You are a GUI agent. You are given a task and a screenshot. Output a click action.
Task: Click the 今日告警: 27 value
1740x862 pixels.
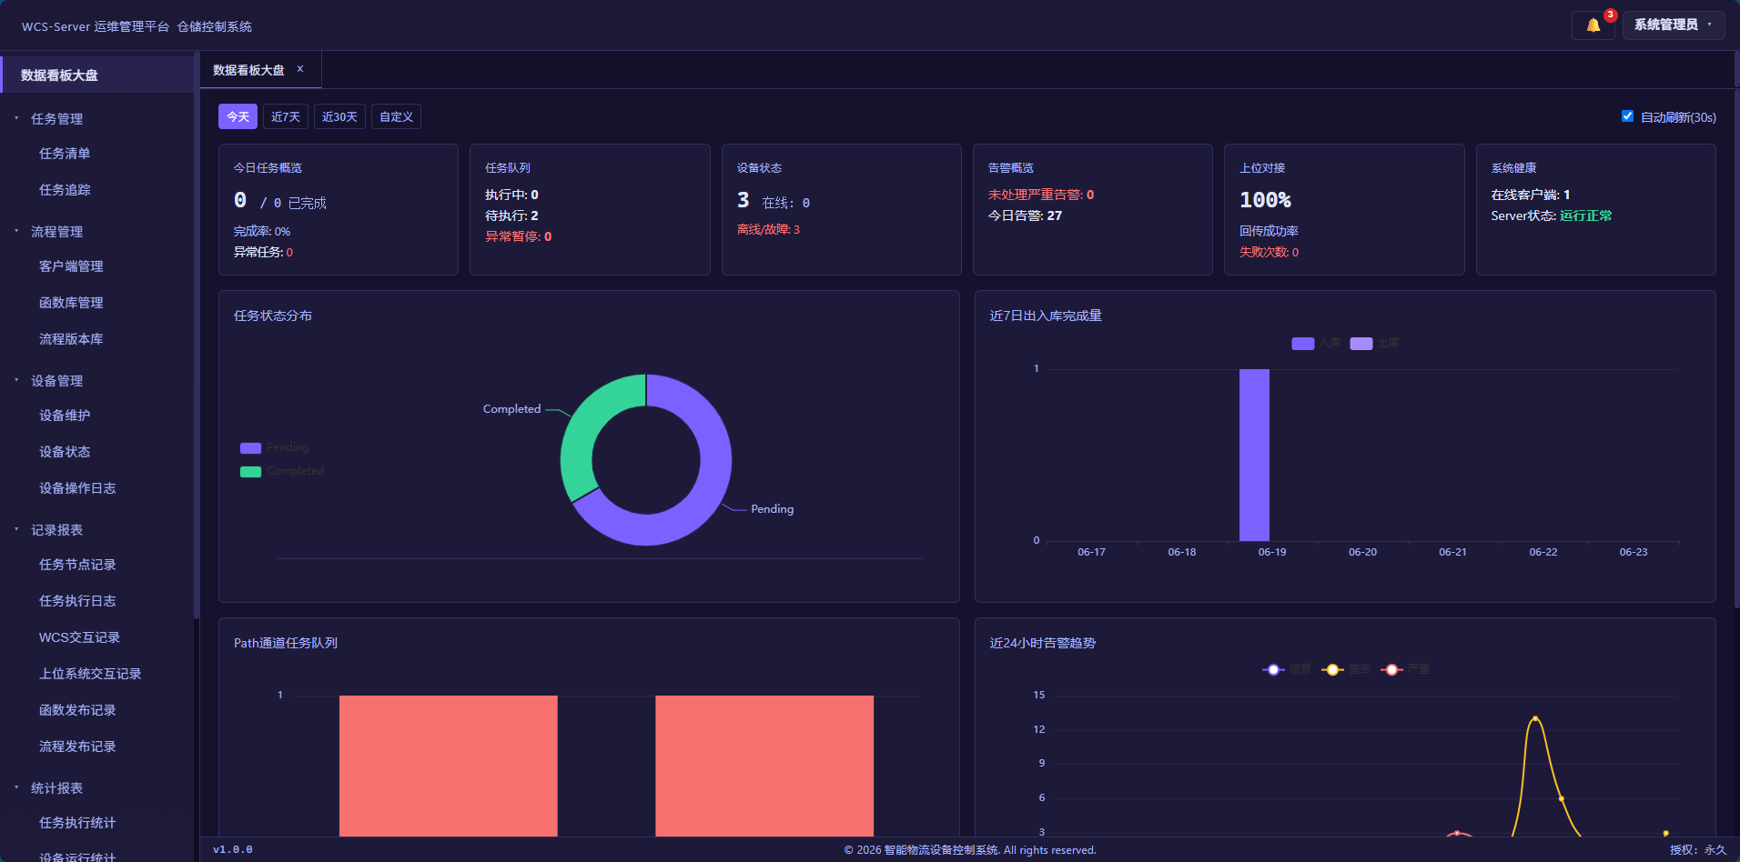1025,215
